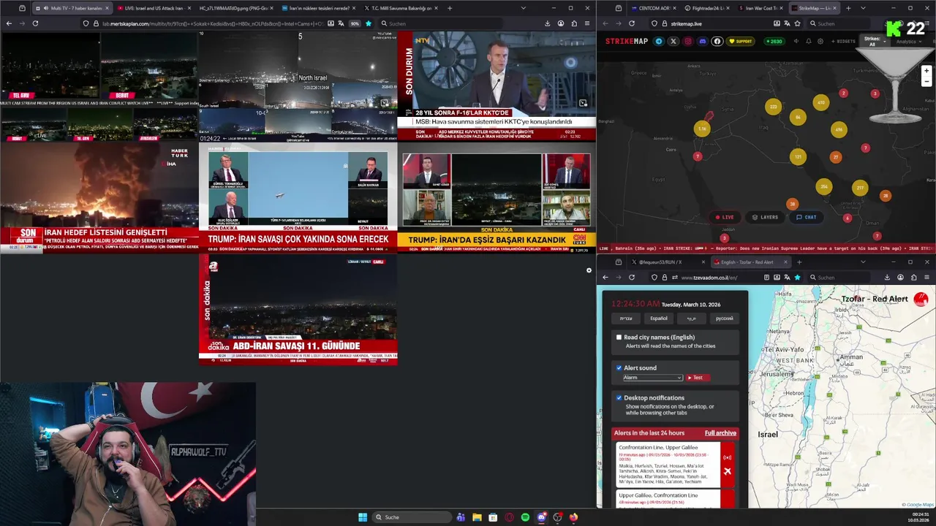
Task: Open StrikeMap Facebook icon
Action: tap(717, 42)
